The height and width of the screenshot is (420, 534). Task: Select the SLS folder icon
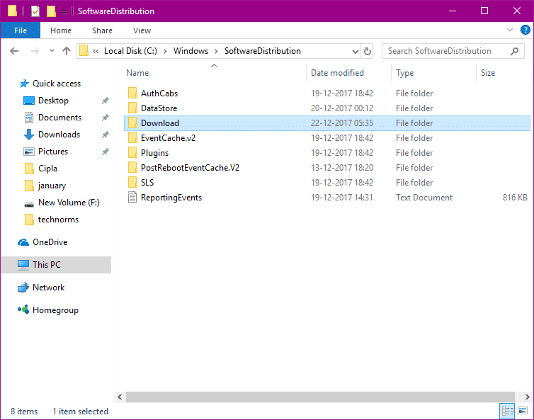coord(132,183)
